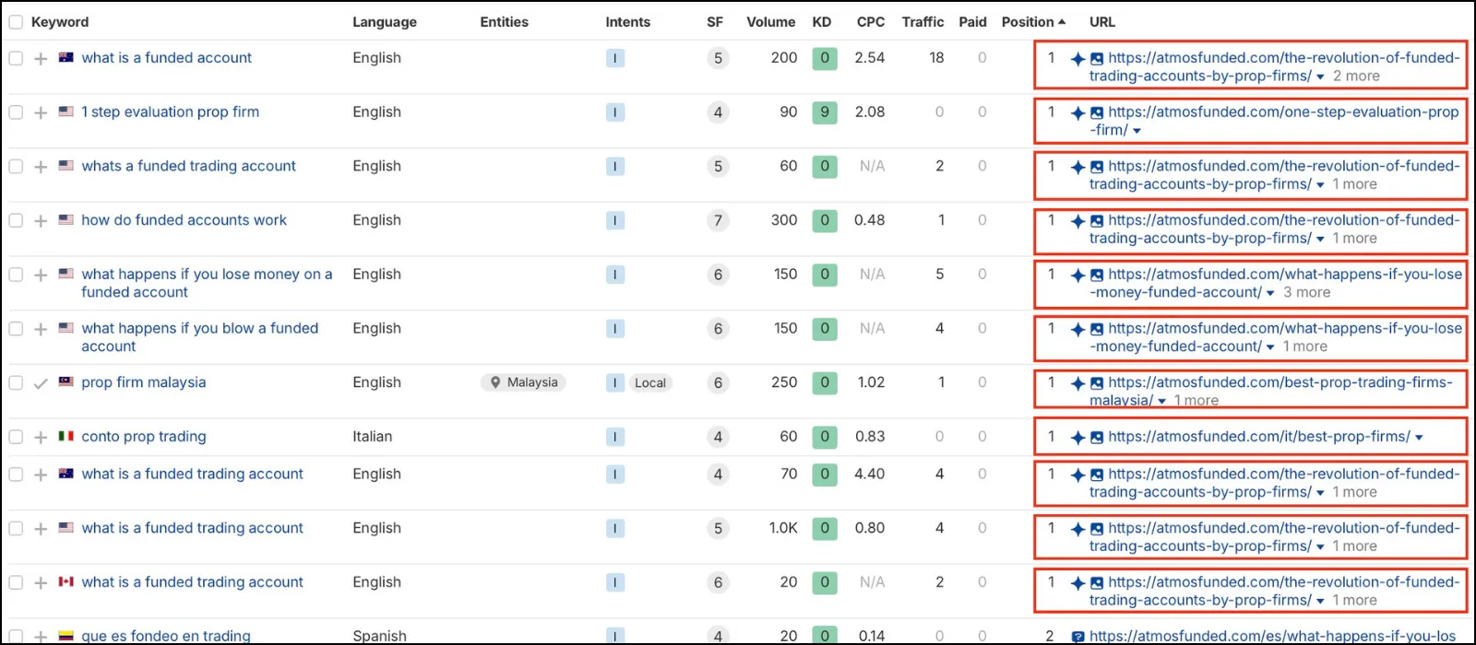Sort the table by the Volume column header

pos(770,22)
